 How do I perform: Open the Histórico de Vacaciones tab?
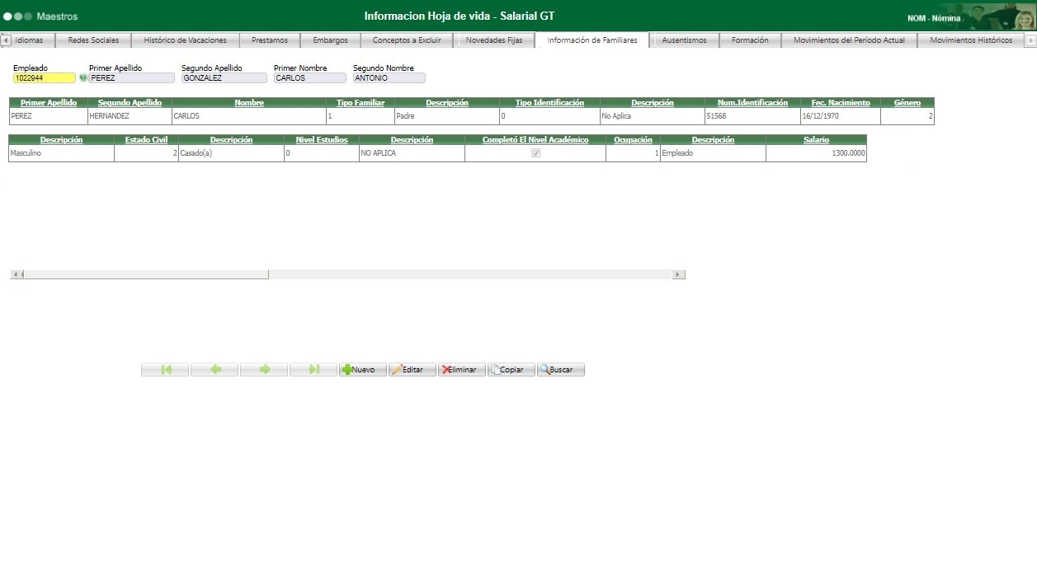[185, 40]
